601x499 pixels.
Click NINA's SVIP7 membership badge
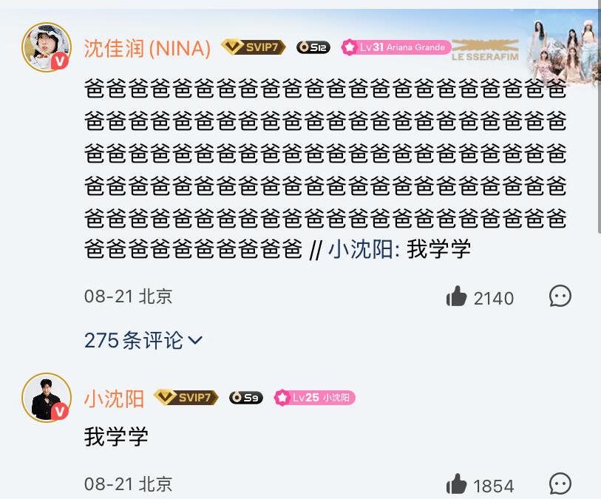(x=254, y=47)
